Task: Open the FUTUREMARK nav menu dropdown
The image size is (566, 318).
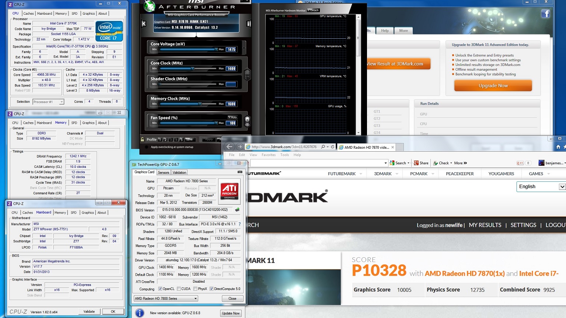Action: pyautogui.click(x=361, y=174)
